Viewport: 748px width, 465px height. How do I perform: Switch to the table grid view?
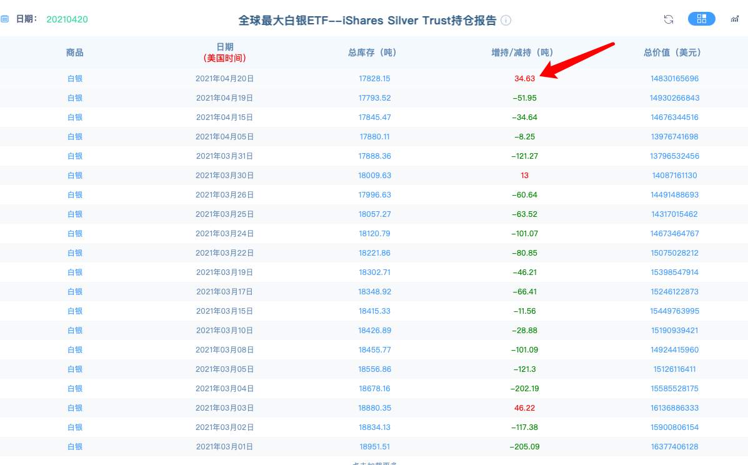click(701, 19)
